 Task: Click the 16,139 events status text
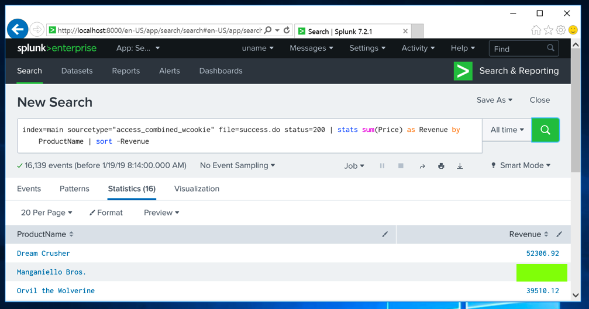click(x=105, y=165)
